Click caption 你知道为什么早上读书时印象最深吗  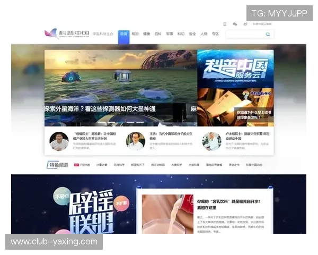pos(254,115)
